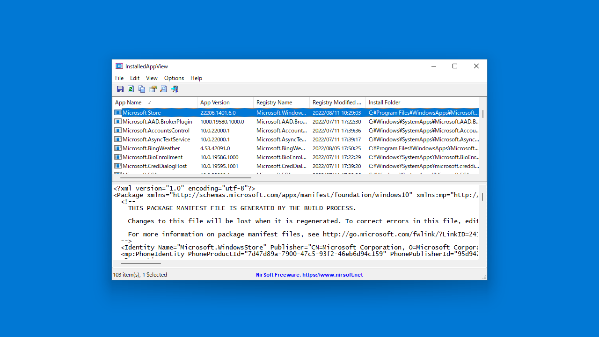Click the Exit door toolbar icon
This screenshot has height=337, width=599.
click(x=175, y=89)
